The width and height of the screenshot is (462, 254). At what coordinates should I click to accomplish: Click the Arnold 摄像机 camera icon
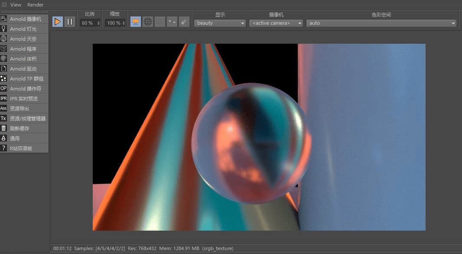4,19
